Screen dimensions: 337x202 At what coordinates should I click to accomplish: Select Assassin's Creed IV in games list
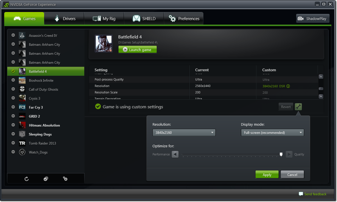coord(46,35)
